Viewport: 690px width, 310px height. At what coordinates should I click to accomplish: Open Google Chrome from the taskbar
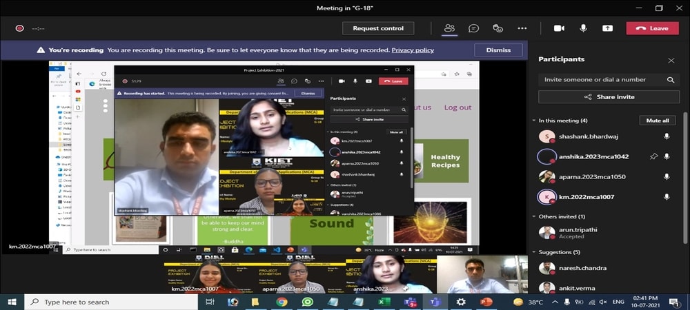coord(282,302)
